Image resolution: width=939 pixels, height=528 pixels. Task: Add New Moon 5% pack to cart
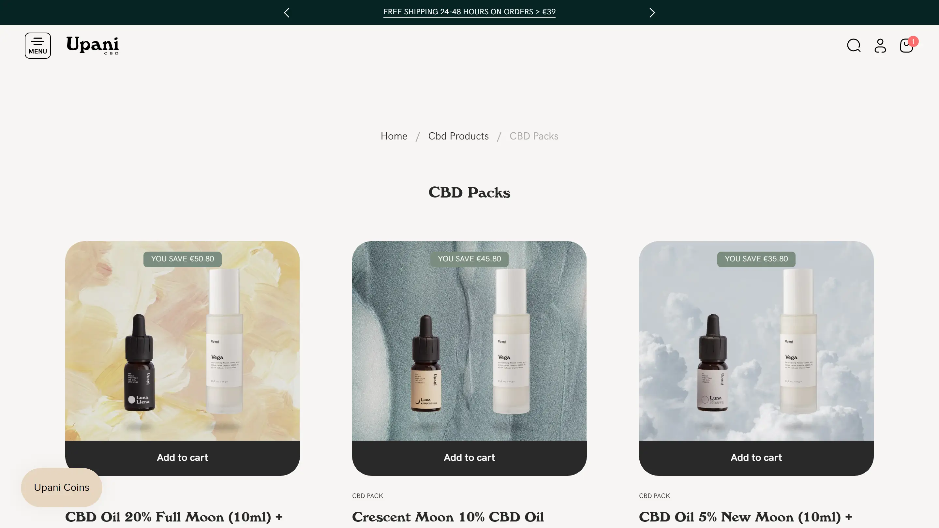pos(756,458)
